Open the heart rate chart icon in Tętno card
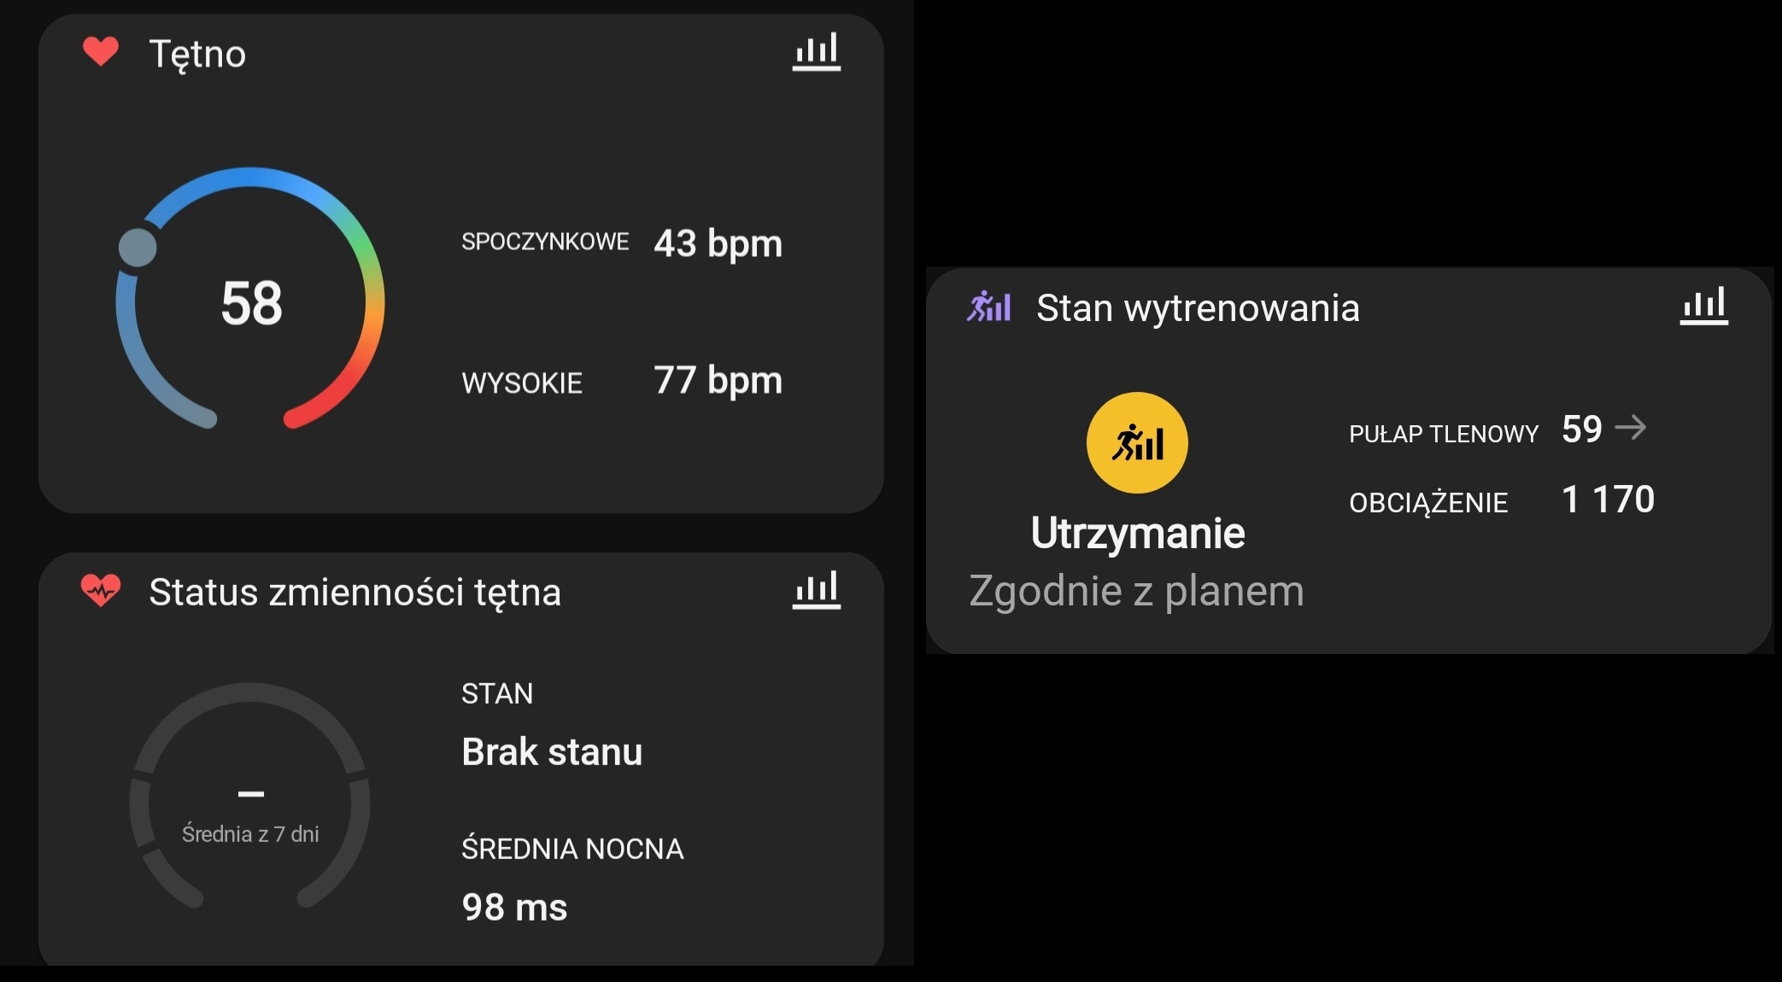Image resolution: width=1782 pixels, height=982 pixels. tap(816, 52)
